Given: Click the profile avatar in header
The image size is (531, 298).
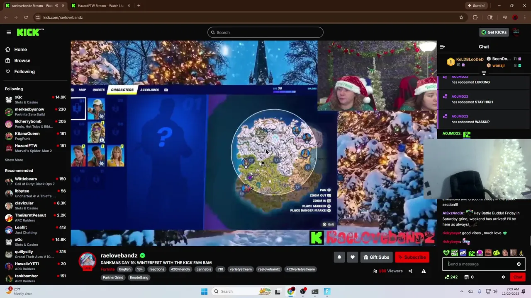Looking at the screenshot, I should tap(516, 32).
